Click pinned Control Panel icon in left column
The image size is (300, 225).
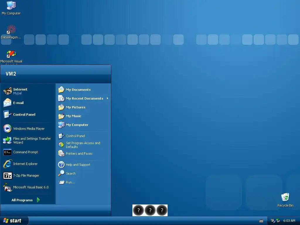tap(7, 115)
